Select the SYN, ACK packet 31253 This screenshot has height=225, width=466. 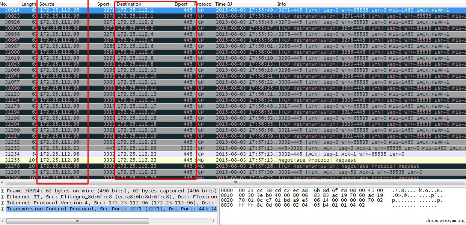(233, 148)
